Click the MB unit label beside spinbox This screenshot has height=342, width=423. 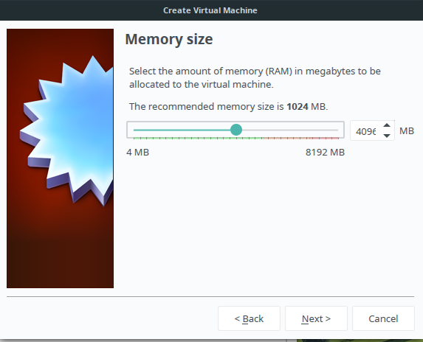click(x=407, y=131)
